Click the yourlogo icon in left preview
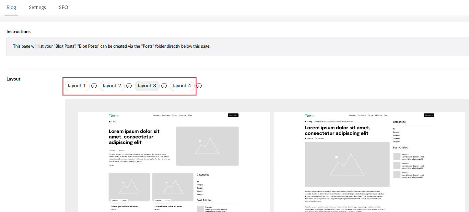469x212 pixels. [114, 115]
